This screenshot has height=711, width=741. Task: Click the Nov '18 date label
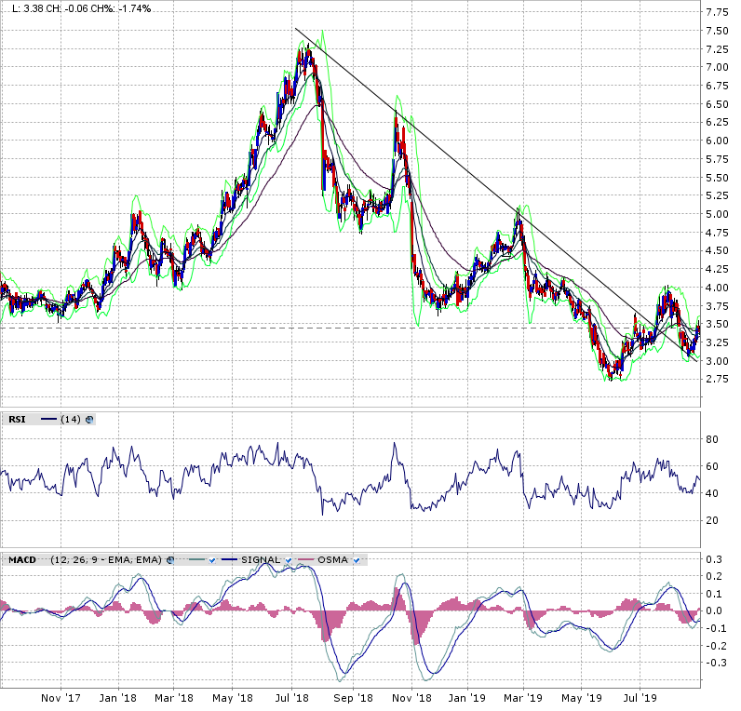tap(411, 698)
